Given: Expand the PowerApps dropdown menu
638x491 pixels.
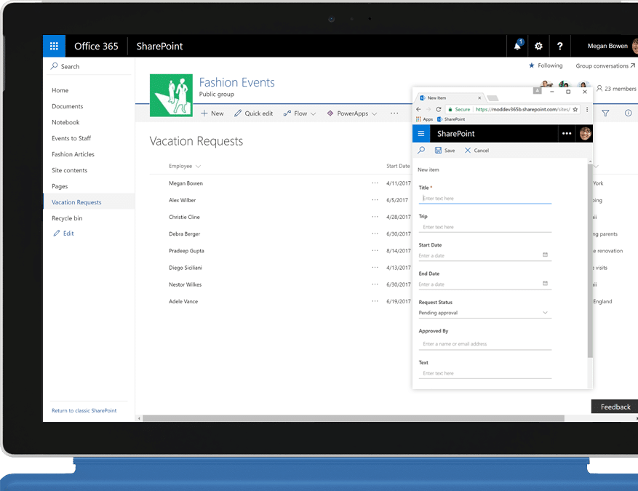Looking at the screenshot, I should click(x=352, y=113).
